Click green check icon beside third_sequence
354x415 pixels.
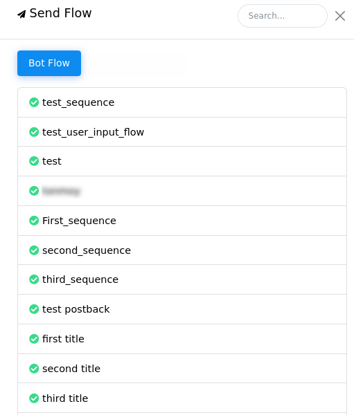coord(34,279)
